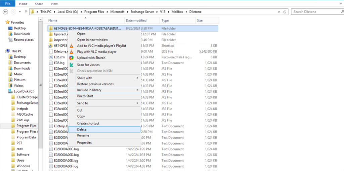Screen dimensions: 344x171
Task: Expand the ribbon with the top-right chevron
Action: click(340, 3)
